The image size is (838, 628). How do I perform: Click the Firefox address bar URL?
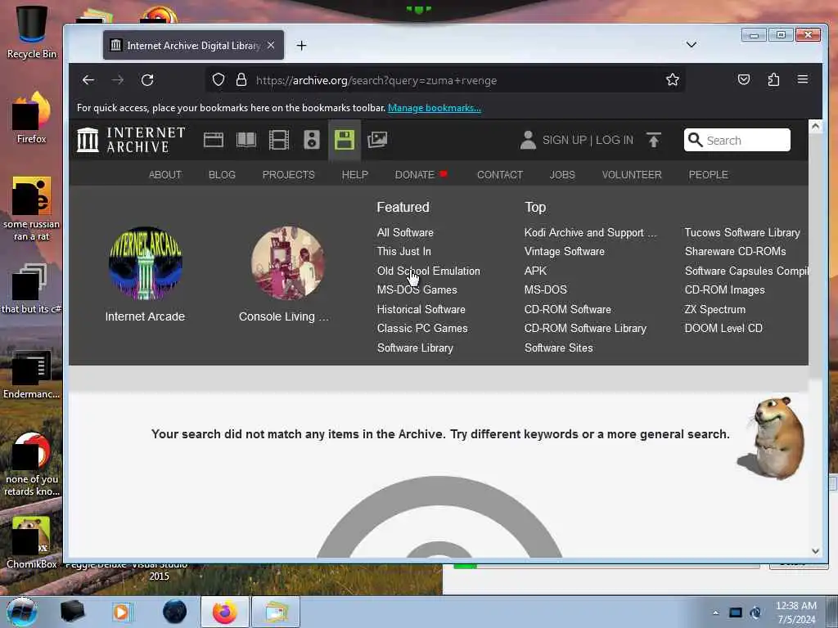[376, 80]
